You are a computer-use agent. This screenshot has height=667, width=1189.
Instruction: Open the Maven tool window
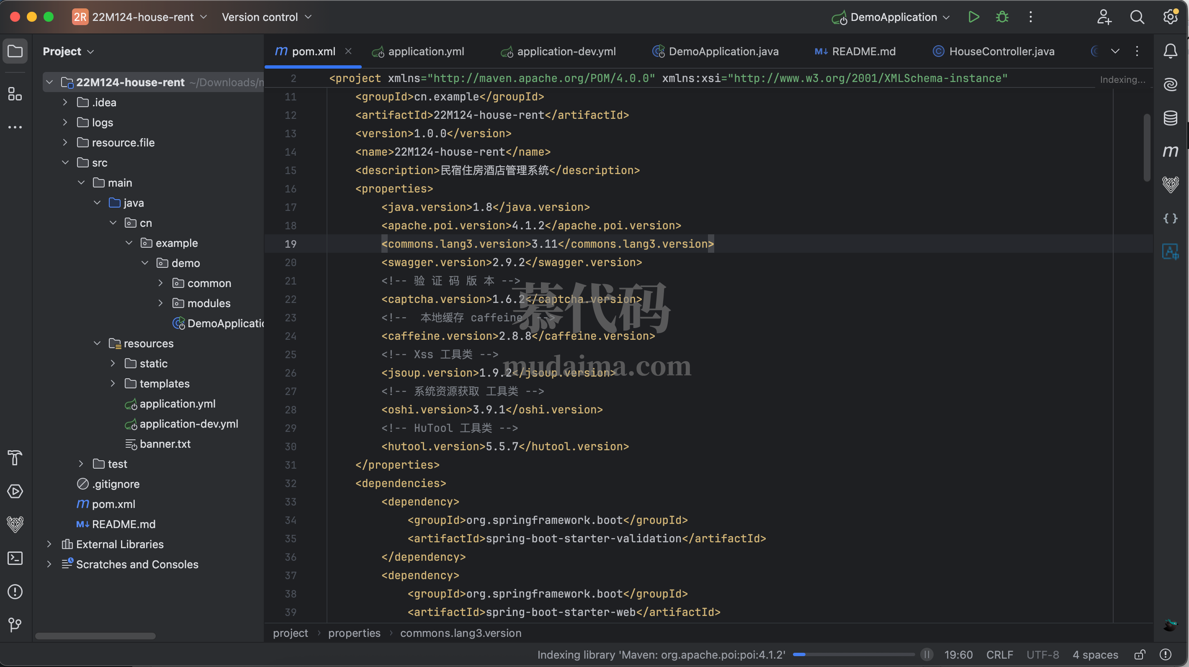(x=1170, y=151)
